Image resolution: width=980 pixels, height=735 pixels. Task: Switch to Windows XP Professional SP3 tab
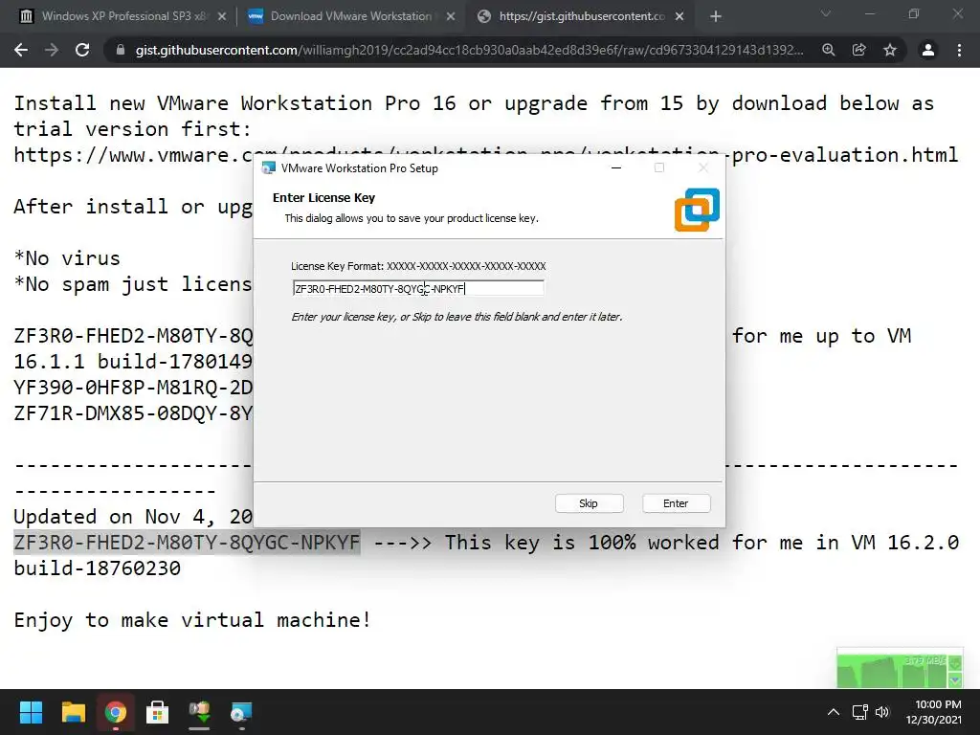123,16
